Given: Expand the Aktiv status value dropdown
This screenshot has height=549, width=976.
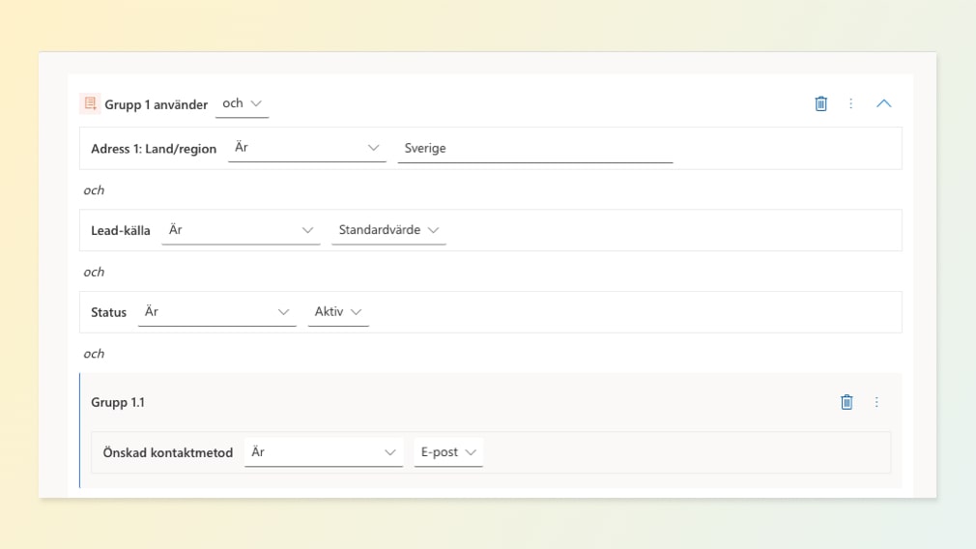Looking at the screenshot, I should (x=338, y=312).
